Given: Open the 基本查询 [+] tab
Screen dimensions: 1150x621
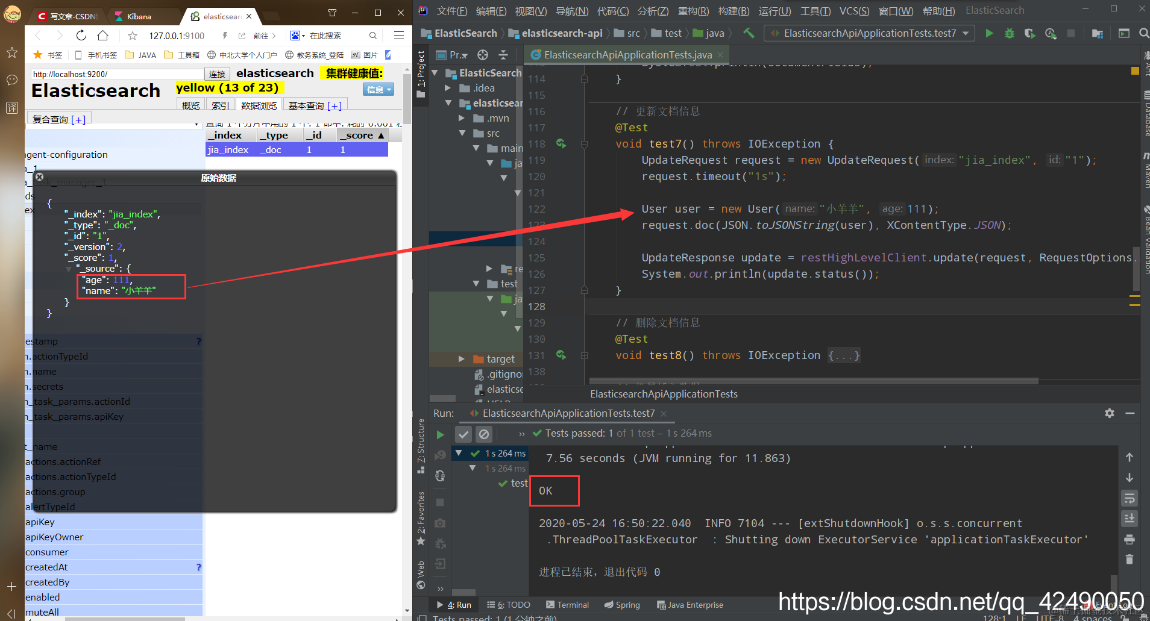Looking at the screenshot, I should [315, 105].
